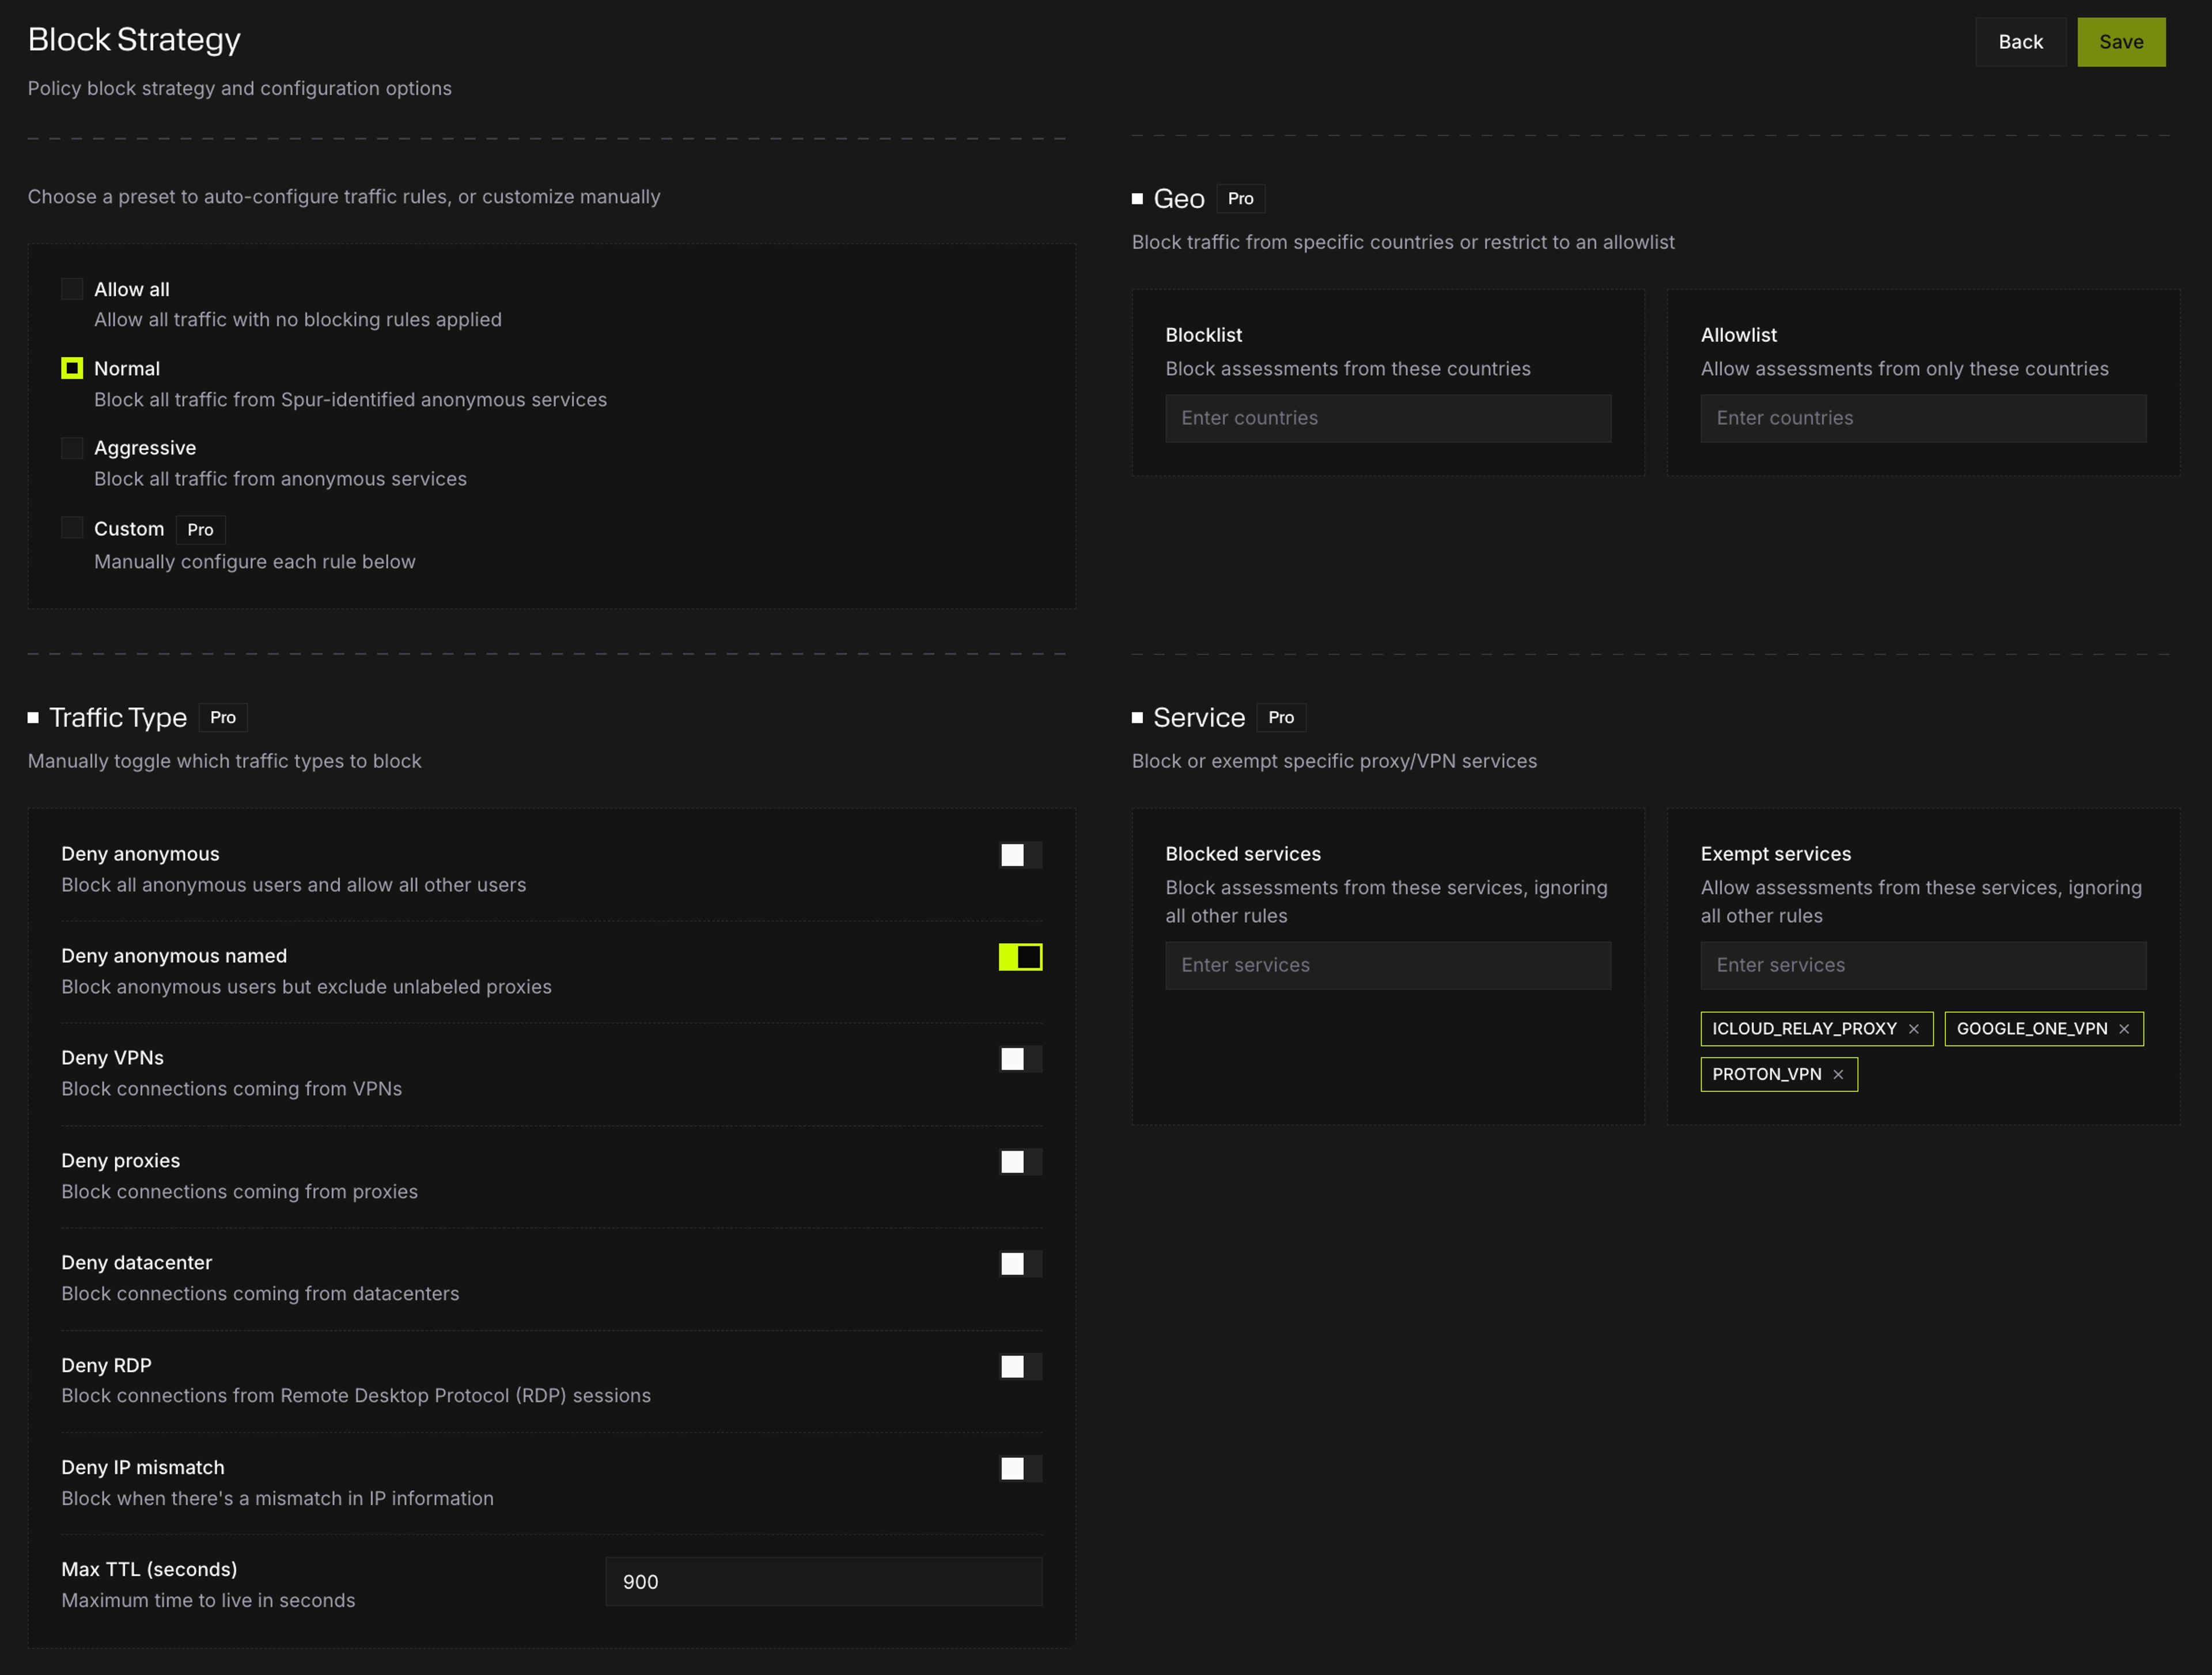Turn on Deny RDP switch

click(x=1020, y=1367)
